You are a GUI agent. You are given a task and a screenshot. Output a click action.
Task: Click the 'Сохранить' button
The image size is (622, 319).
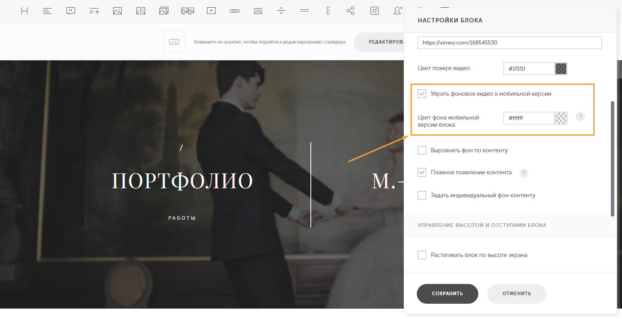point(447,294)
